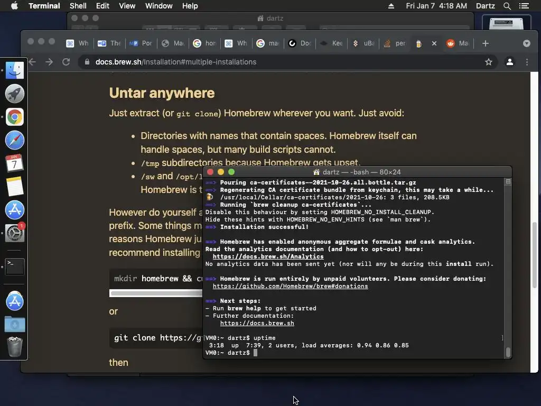Click the 'mkdir homebrew &&' code block
The height and width of the screenshot is (406, 541).
coord(156,279)
